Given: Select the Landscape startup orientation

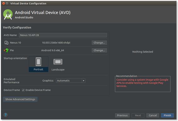Looking at the screenshot, I should click(58, 64).
